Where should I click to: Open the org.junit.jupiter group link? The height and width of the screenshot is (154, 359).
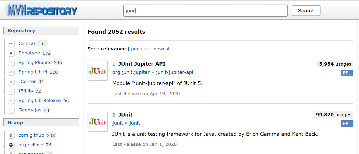[131, 72]
